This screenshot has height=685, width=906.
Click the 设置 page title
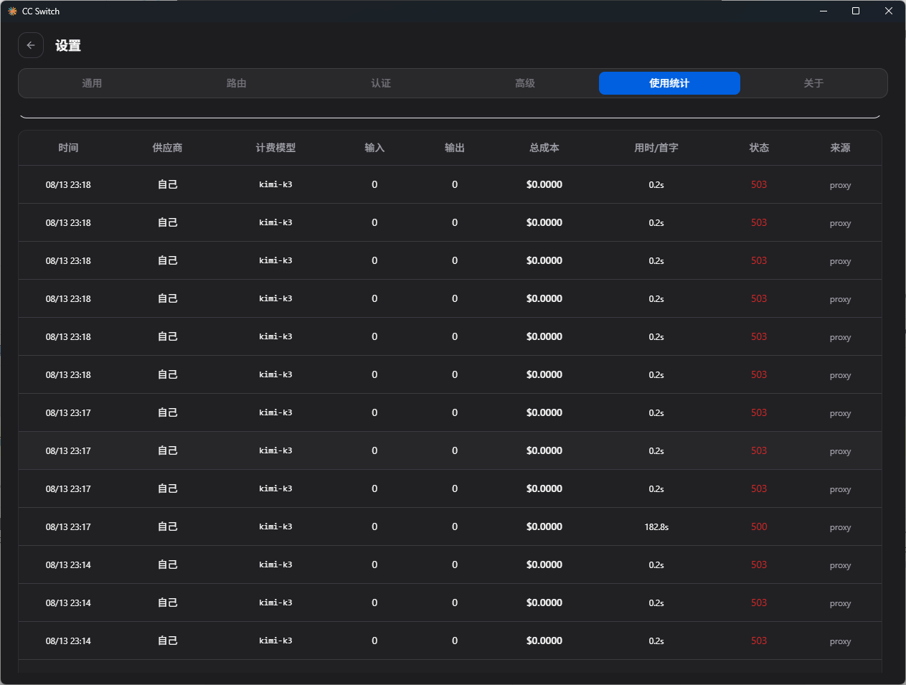pos(68,46)
